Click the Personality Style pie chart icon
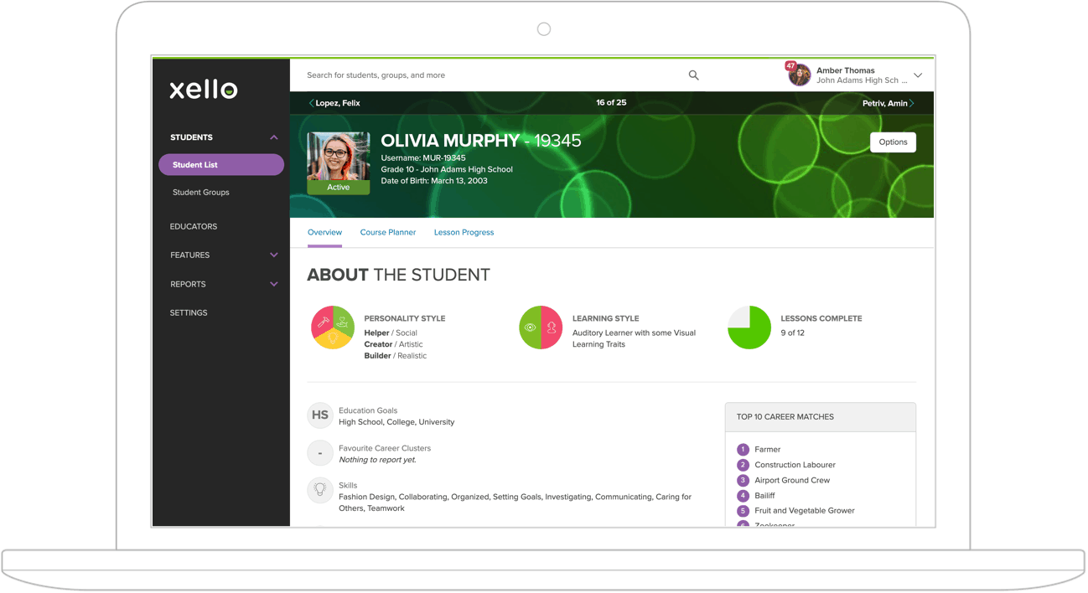 click(x=333, y=327)
